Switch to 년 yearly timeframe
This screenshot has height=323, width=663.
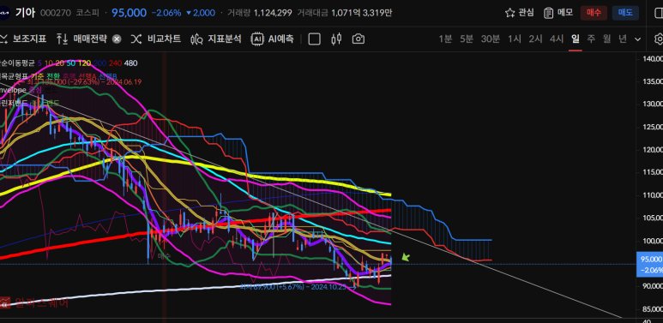pos(623,39)
